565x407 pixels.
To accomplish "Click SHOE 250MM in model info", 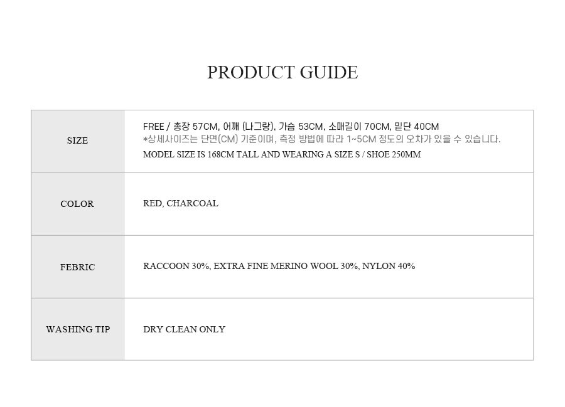I will (x=394, y=154).
